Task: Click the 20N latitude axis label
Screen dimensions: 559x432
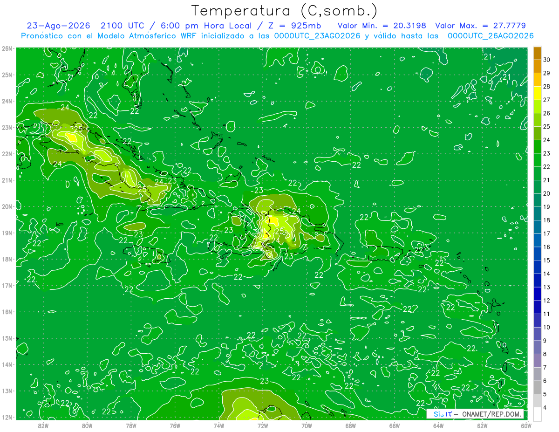Action: 7,206
